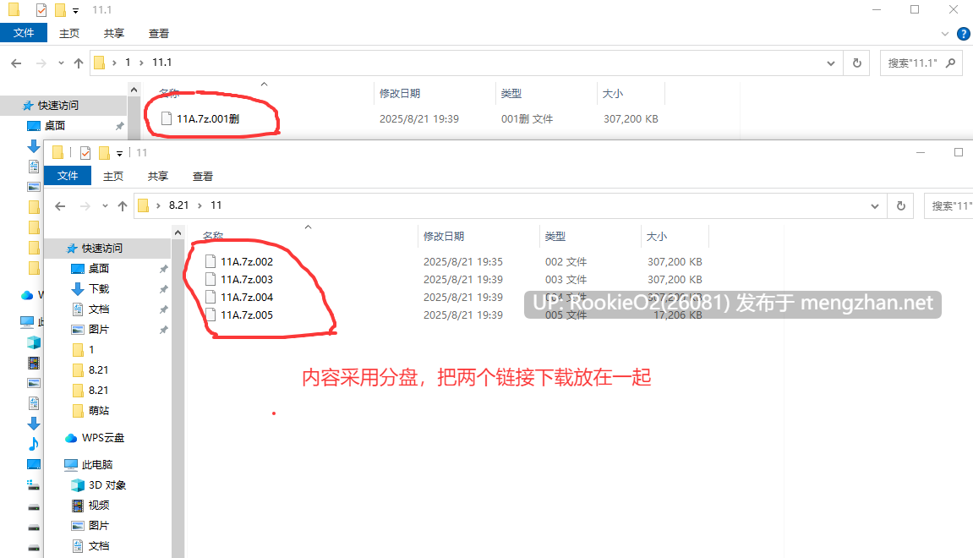The height and width of the screenshot is (558, 973).
Task: Unpin 桌面 from quick access in 11 window
Action: pos(163,269)
